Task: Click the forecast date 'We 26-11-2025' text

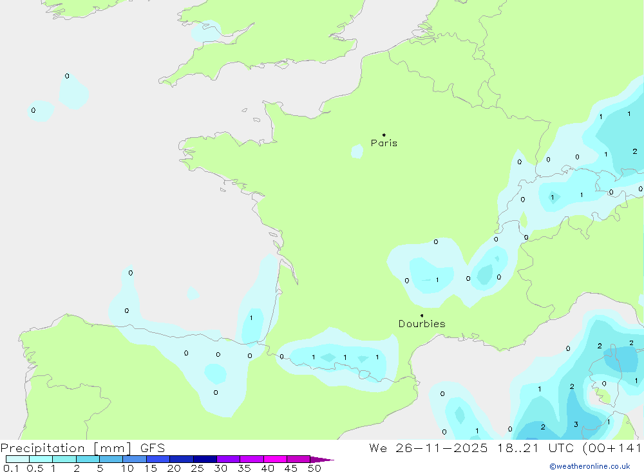Action: tap(428, 448)
